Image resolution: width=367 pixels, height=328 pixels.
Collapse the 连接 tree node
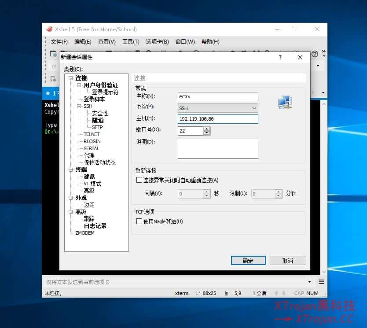(70, 78)
